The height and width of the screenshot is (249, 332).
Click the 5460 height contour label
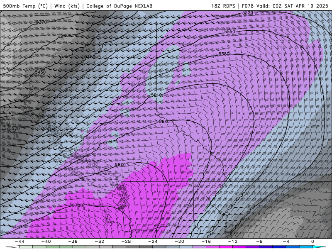90,56
